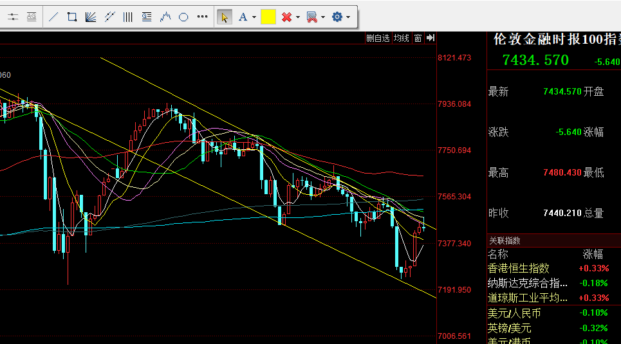Click the screenshot scissors icon
Viewport: 621px width, 344px height.
point(312,17)
